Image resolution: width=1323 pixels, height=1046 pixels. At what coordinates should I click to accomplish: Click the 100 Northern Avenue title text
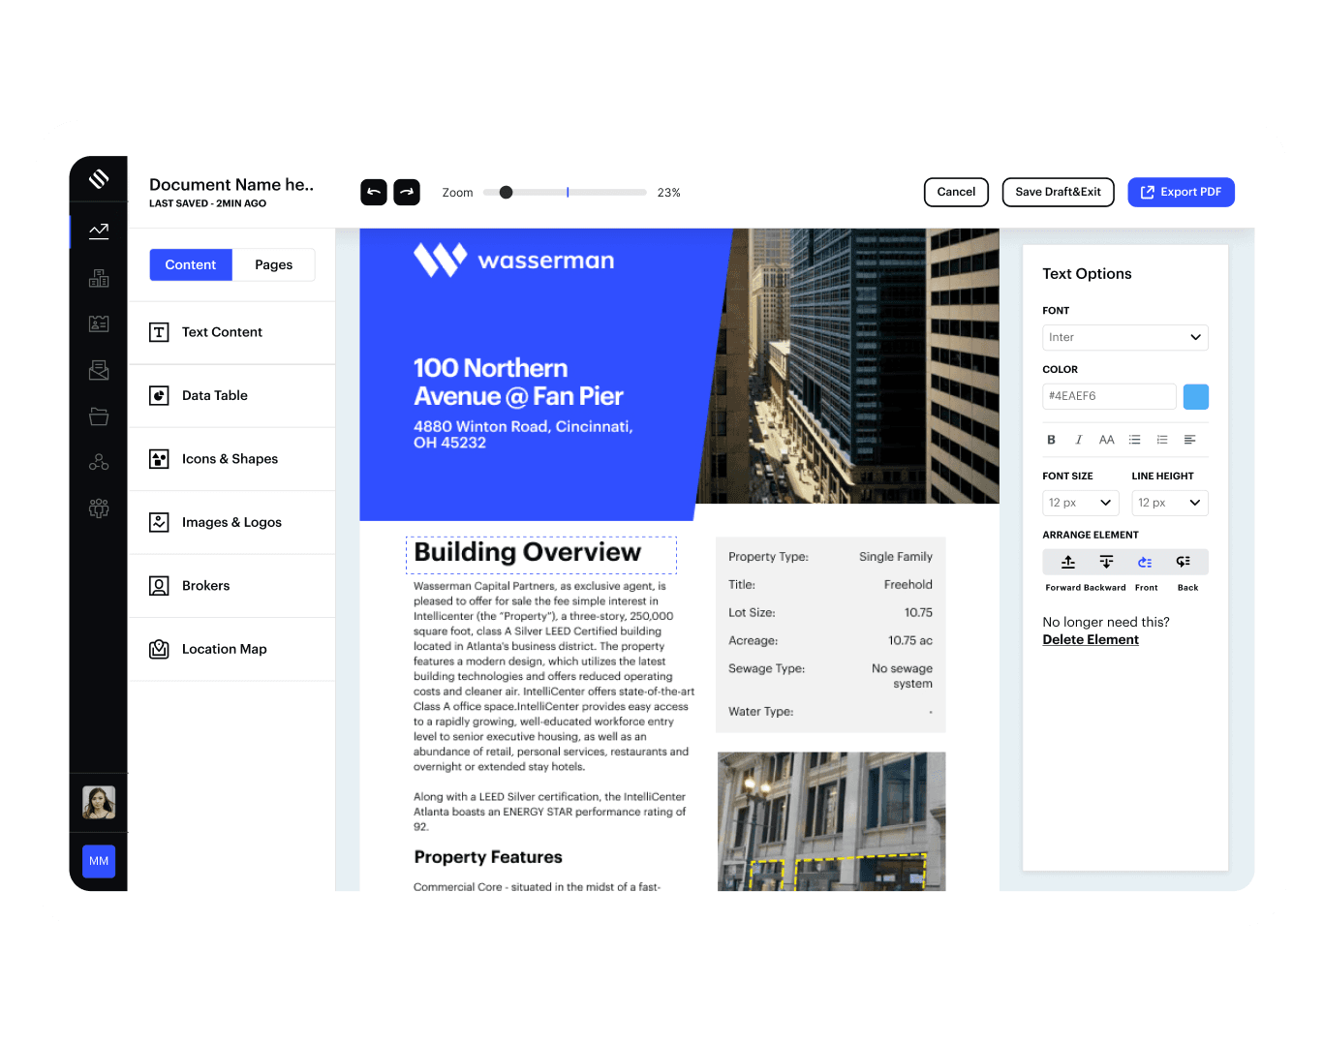point(518,383)
